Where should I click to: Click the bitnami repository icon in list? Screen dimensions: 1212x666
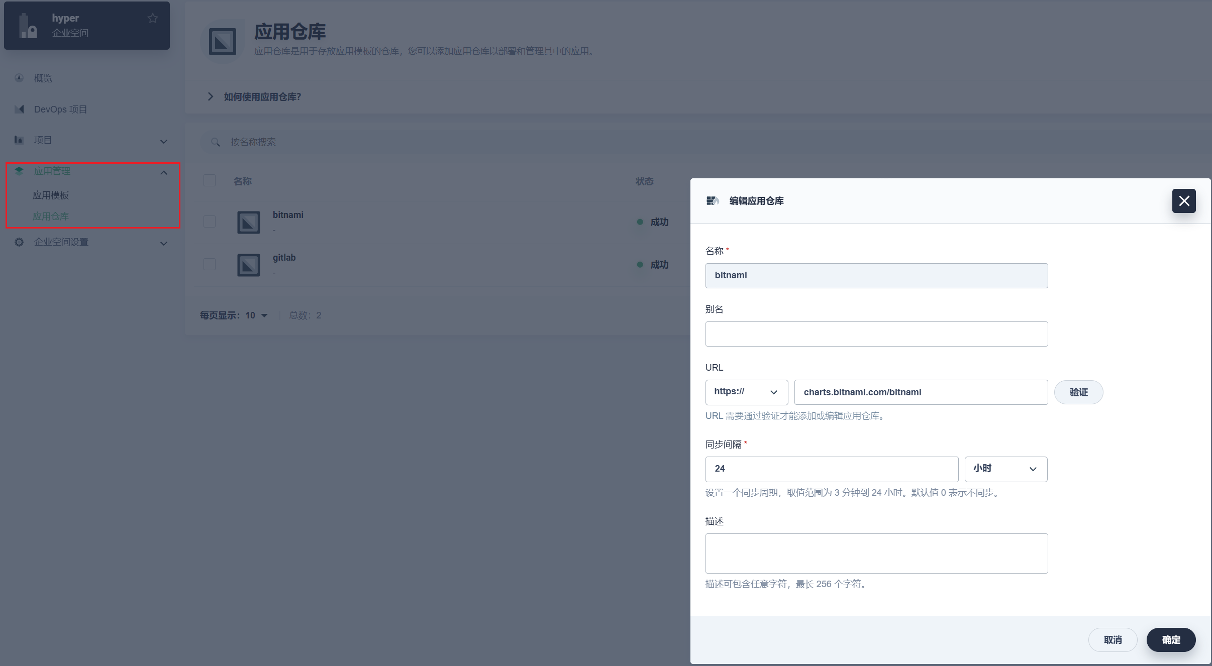[248, 222]
